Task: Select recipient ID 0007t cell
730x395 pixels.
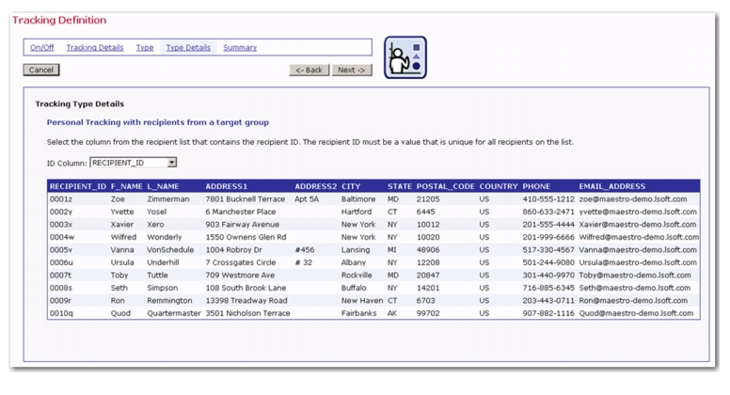Action: (60, 275)
